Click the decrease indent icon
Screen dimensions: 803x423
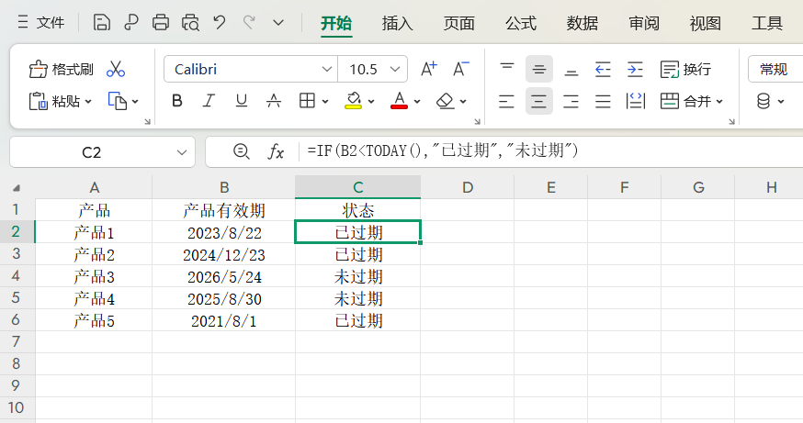click(603, 69)
